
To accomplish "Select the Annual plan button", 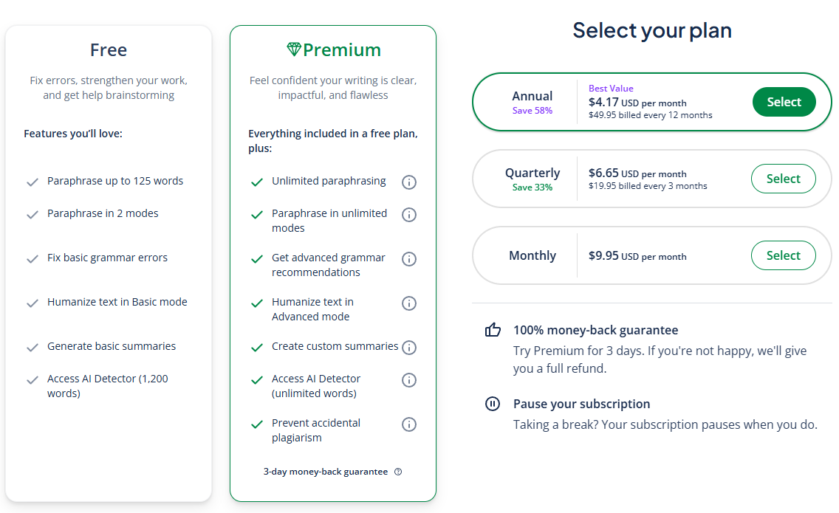I will point(784,102).
